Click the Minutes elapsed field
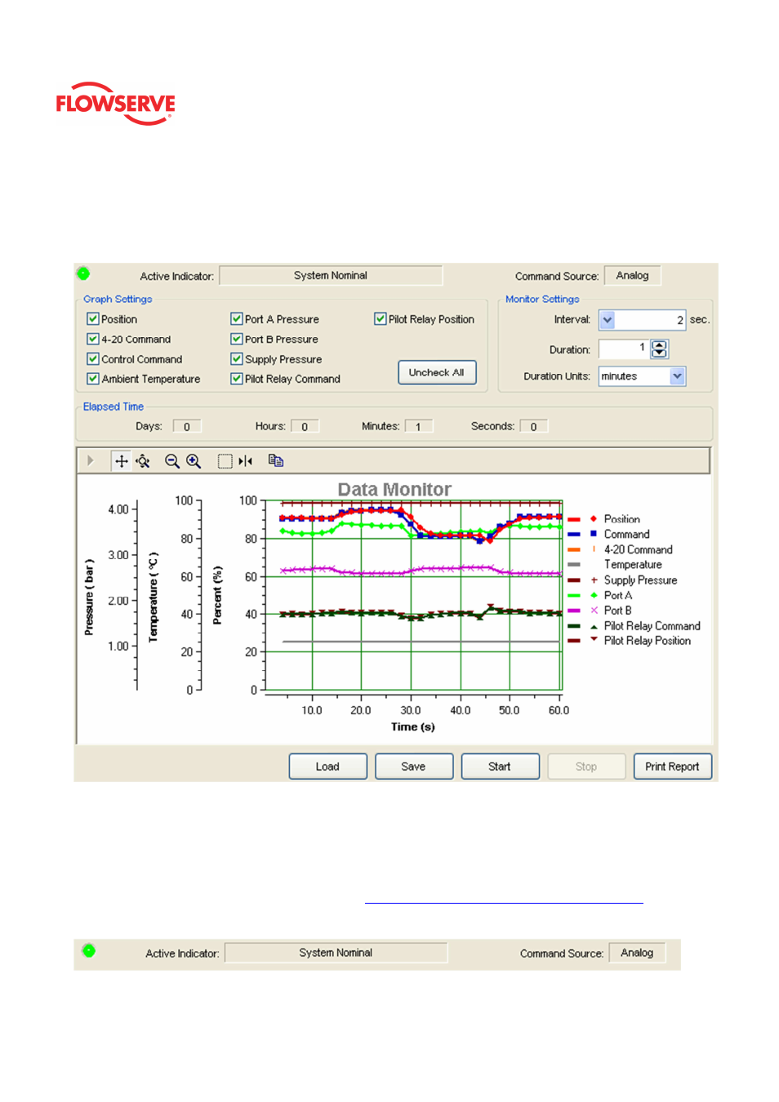This screenshot has height=1102, width=779. pyautogui.click(x=419, y=426)
